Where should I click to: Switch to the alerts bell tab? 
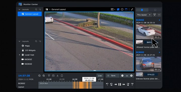142,10
